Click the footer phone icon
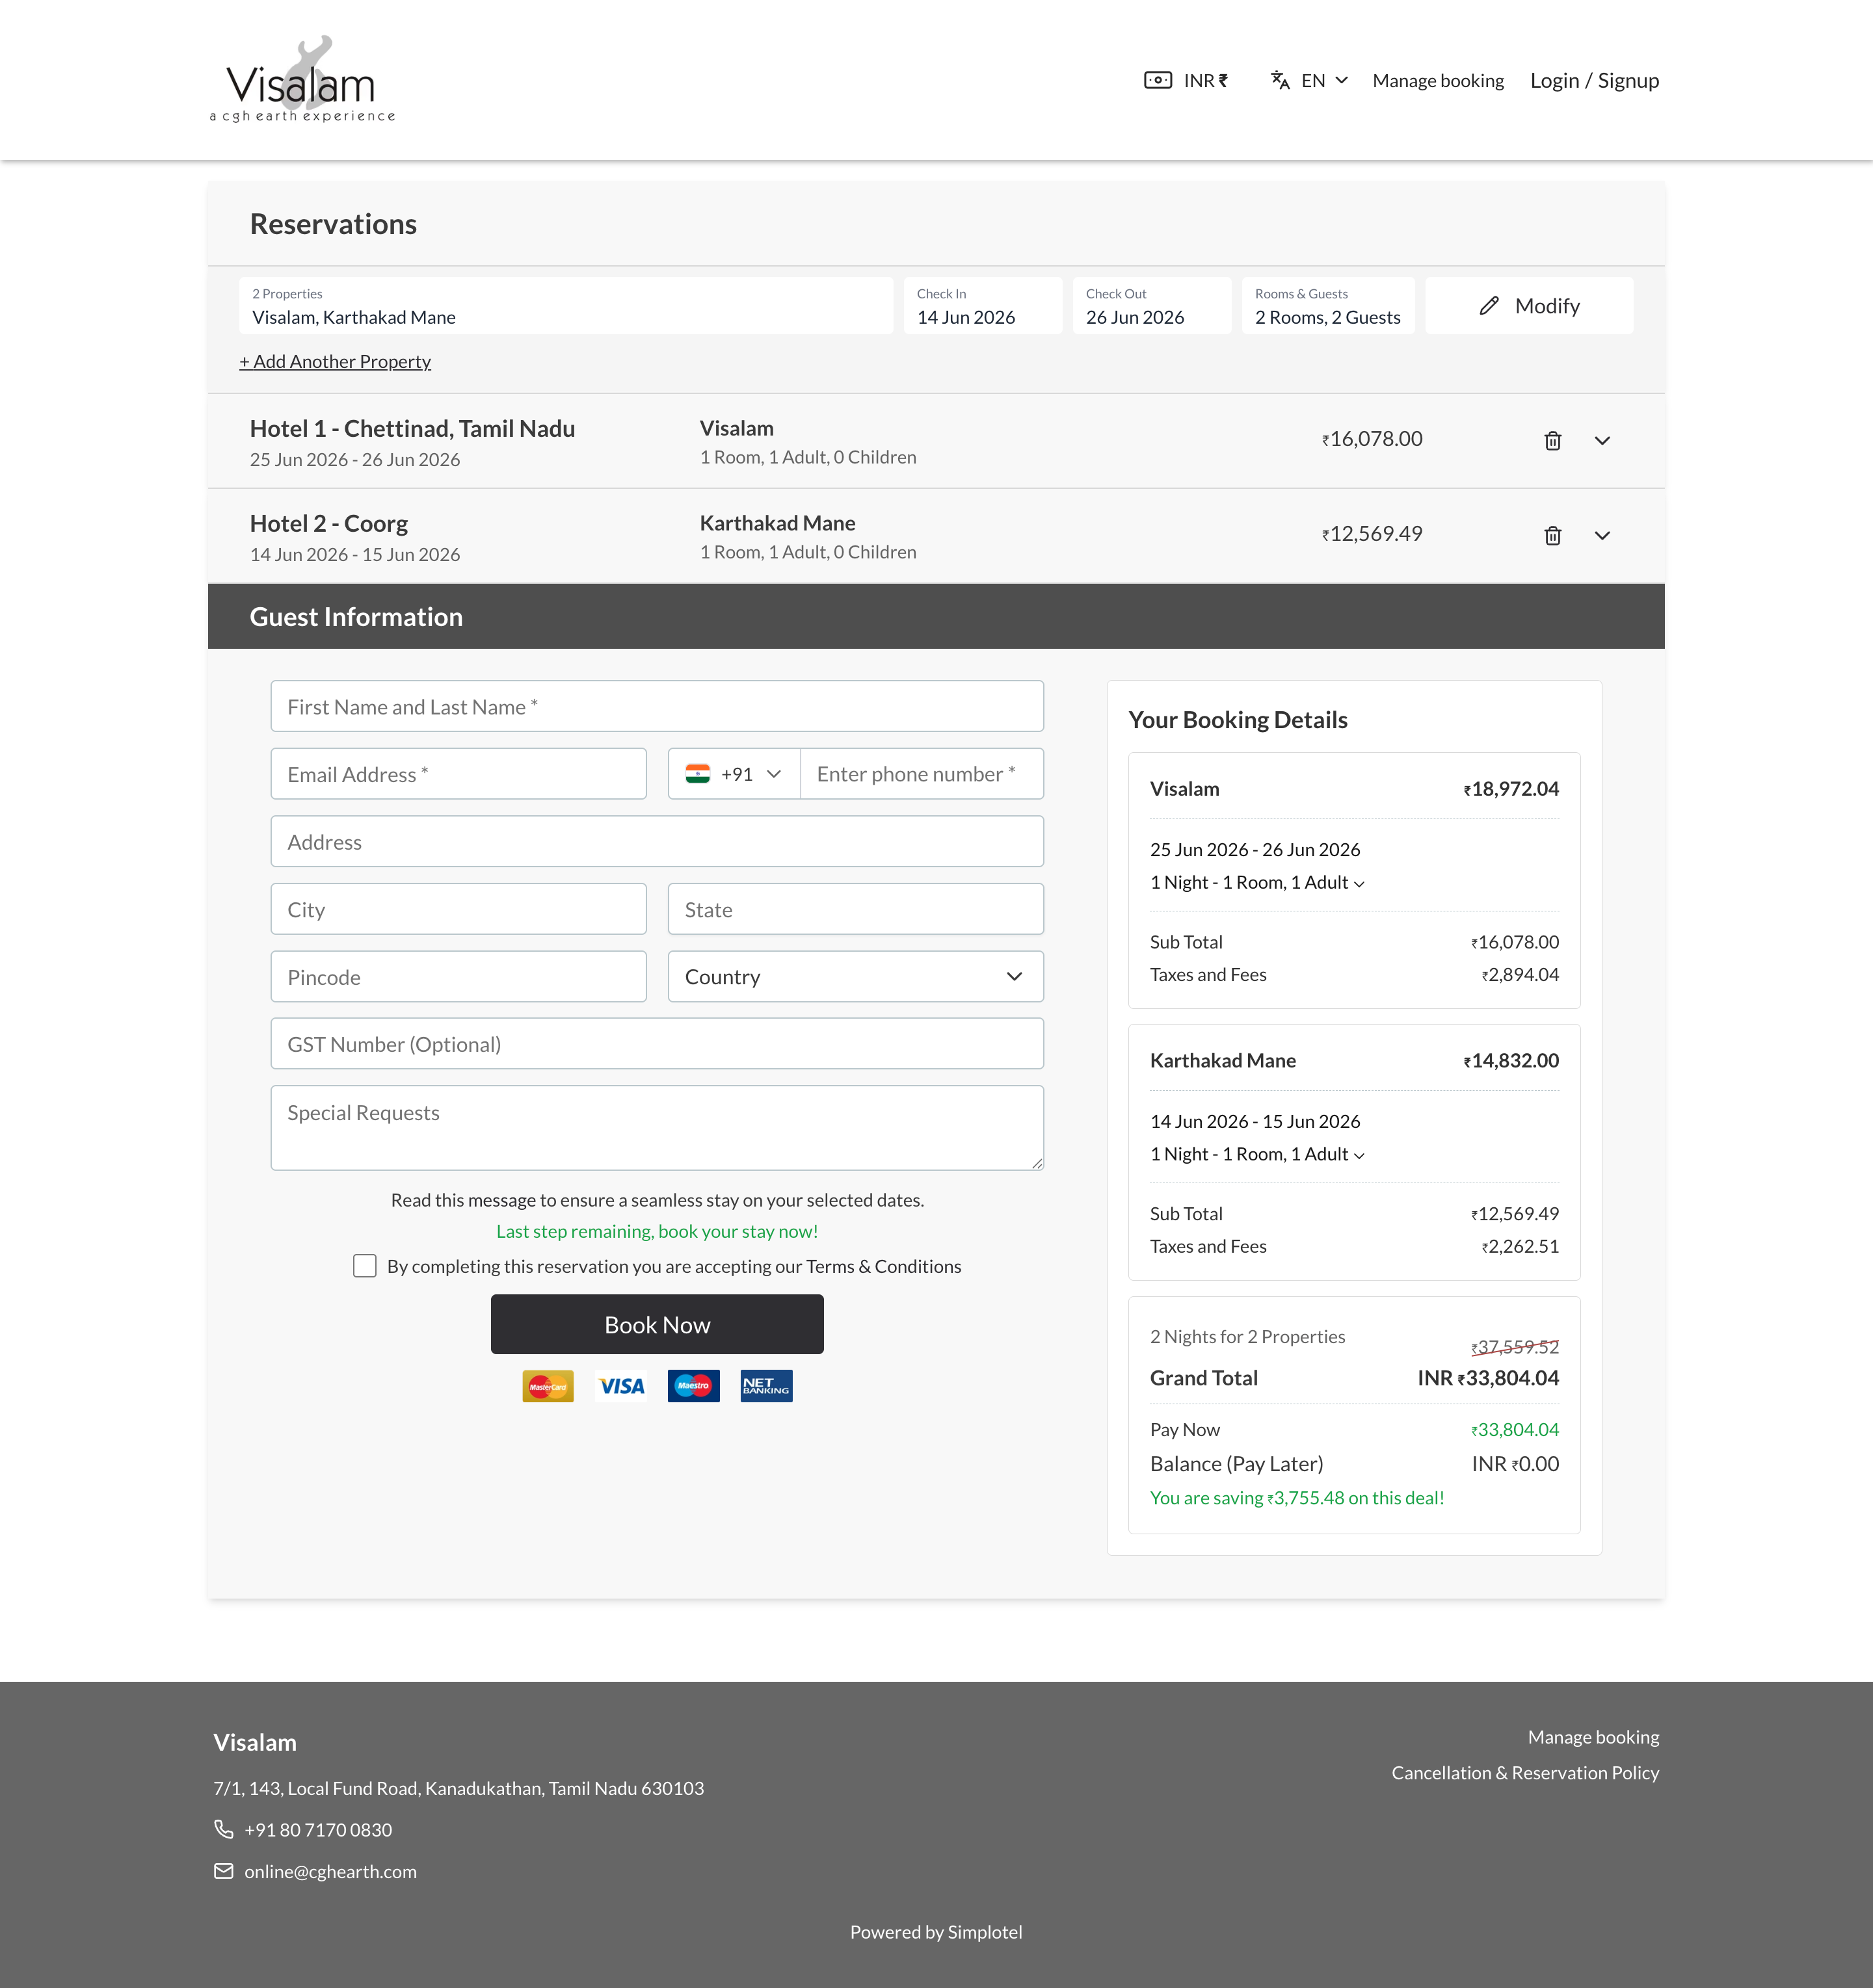 [x=223, y=1829]
